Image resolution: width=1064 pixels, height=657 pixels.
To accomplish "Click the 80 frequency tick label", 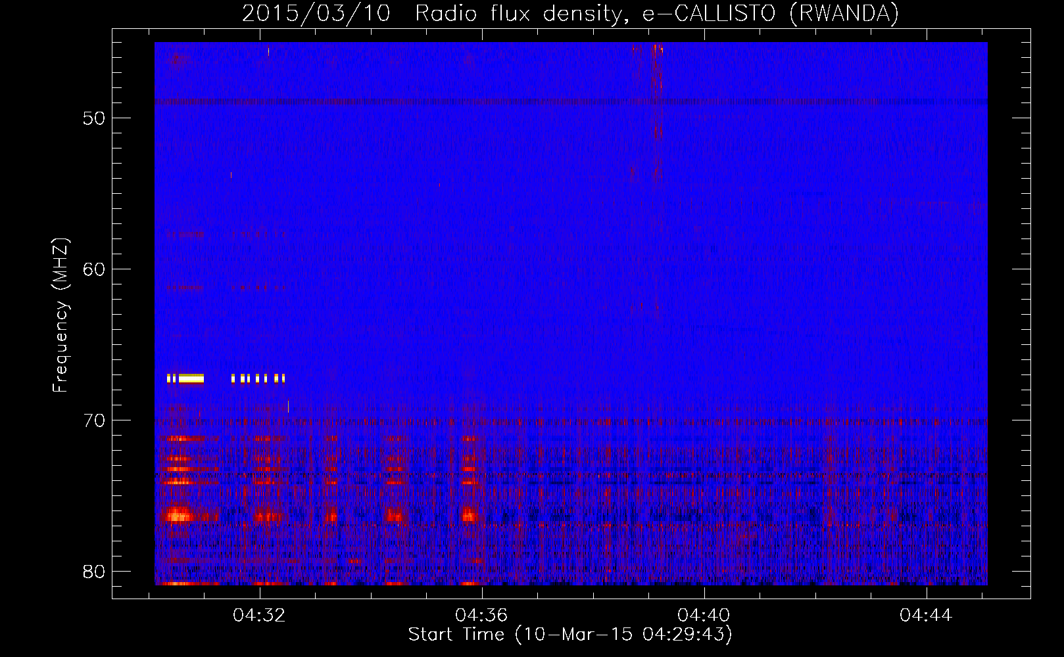I will [94, 572].
